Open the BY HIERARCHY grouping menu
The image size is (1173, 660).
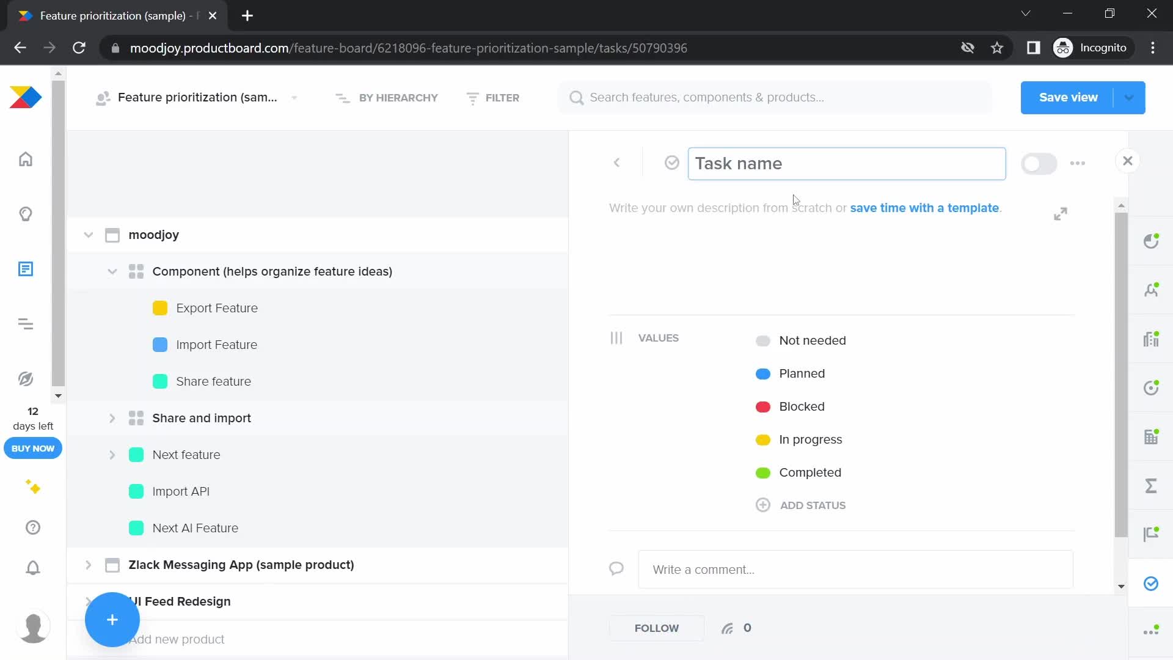(x=387, y=98)
